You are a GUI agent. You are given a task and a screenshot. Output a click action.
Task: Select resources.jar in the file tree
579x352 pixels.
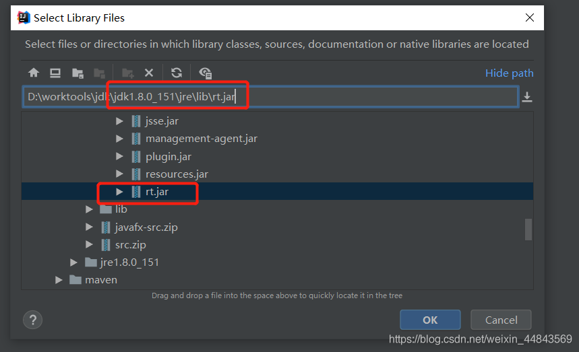(177, 174)
